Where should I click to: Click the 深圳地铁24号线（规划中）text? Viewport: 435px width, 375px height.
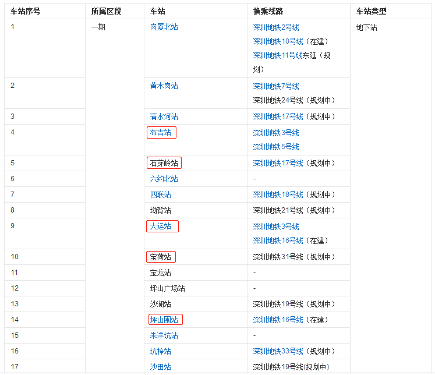(294, 100)
